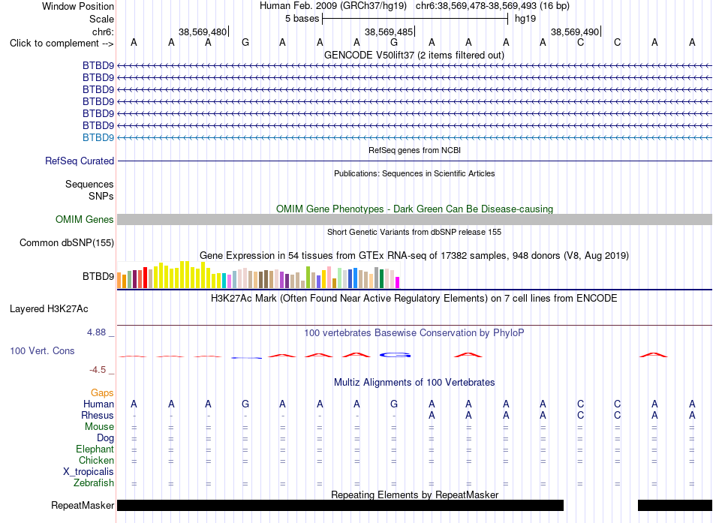Select the X_tropicalis alignment row label
The image size is (713, 523).
[89, 472]
